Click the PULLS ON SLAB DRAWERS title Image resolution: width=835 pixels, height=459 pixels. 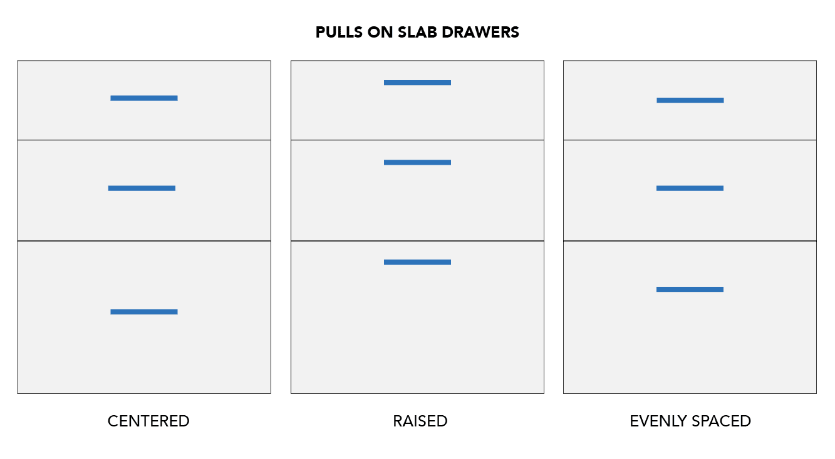(417, 33)
